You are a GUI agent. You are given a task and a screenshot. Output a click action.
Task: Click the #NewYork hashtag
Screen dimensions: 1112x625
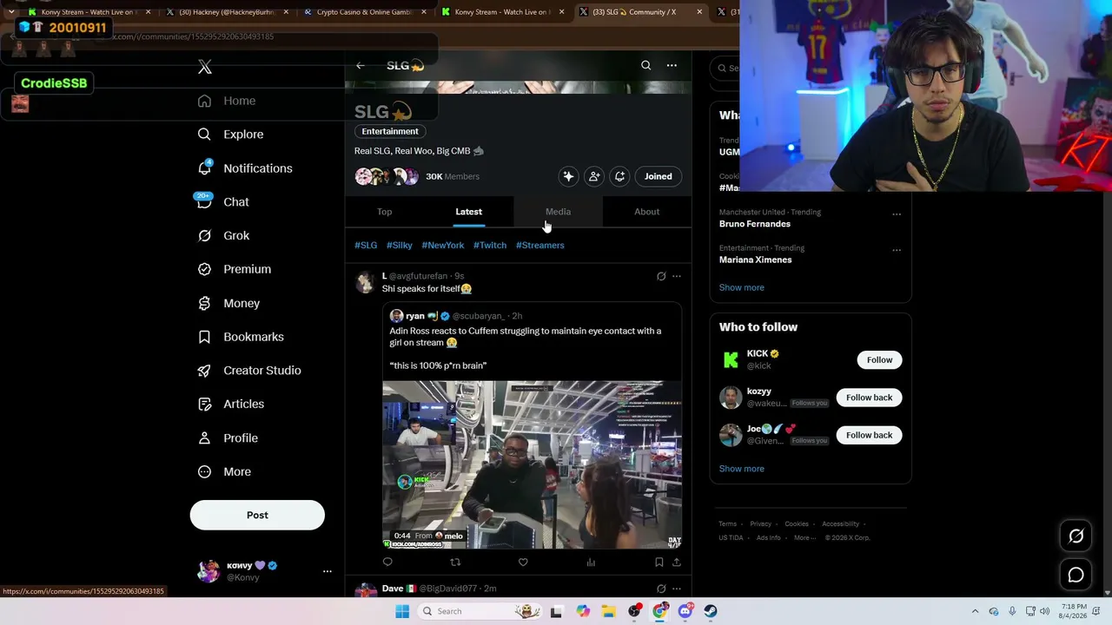pyautogui.click(x=443, y=245)
